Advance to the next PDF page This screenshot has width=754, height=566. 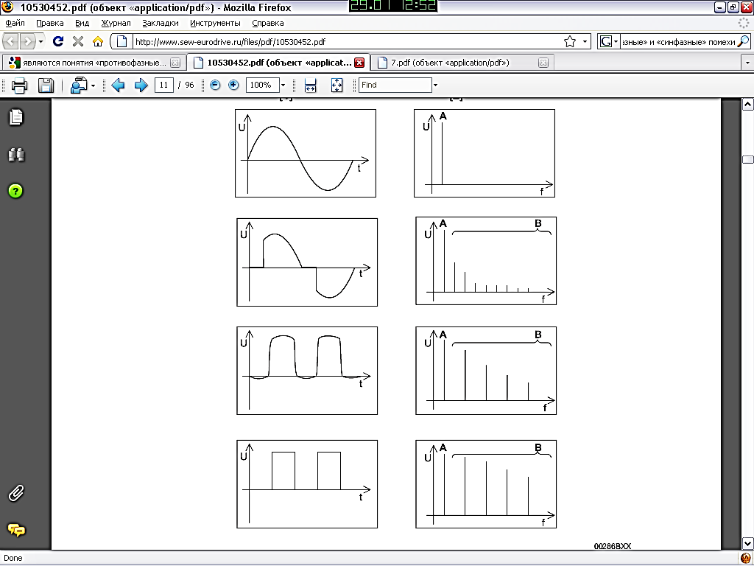coord(141,85)
